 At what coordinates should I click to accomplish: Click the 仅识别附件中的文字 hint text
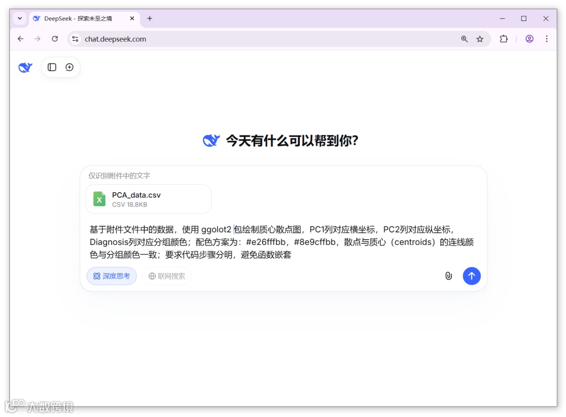point(119,175)
